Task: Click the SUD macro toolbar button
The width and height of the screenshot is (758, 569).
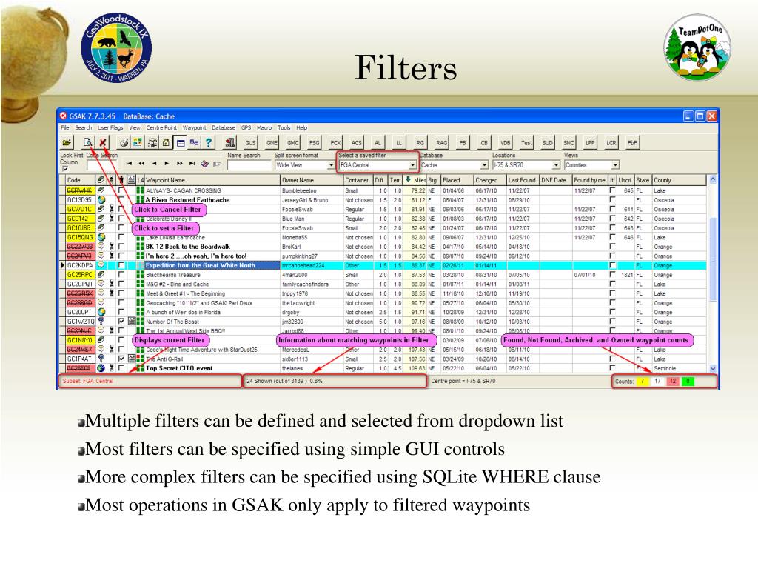Action: (x=547, y=143)
